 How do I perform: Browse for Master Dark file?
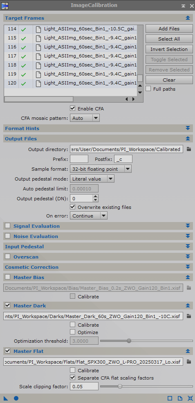pos(189,316)
